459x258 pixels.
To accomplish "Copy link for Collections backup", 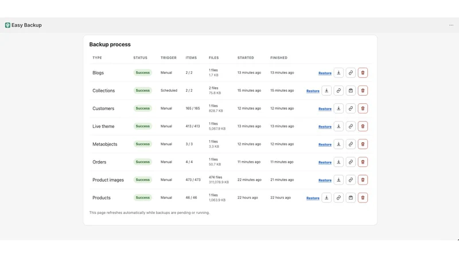I will (x=339, y=91).
